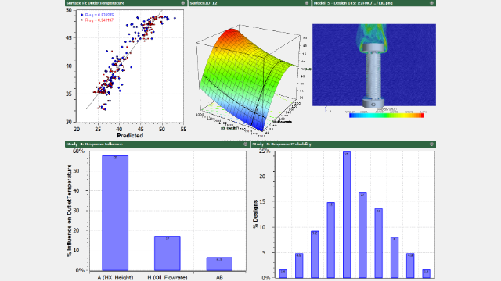Click the red R-sq legend entry
This screenshot has width=501, height=281.
(x=97, y=20)
